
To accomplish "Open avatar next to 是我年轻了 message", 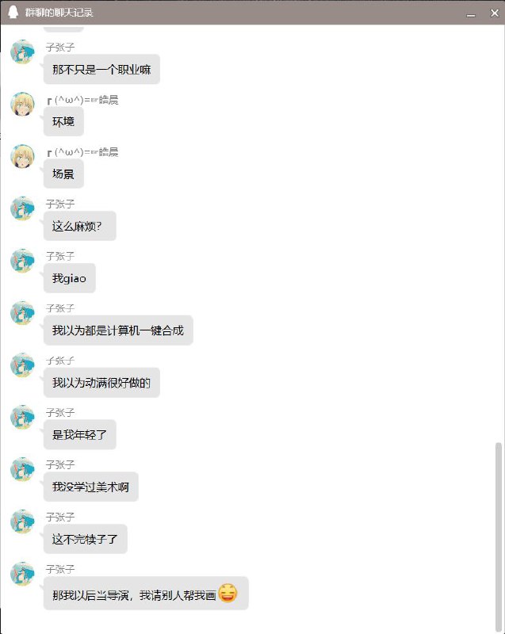I will 22,418.
